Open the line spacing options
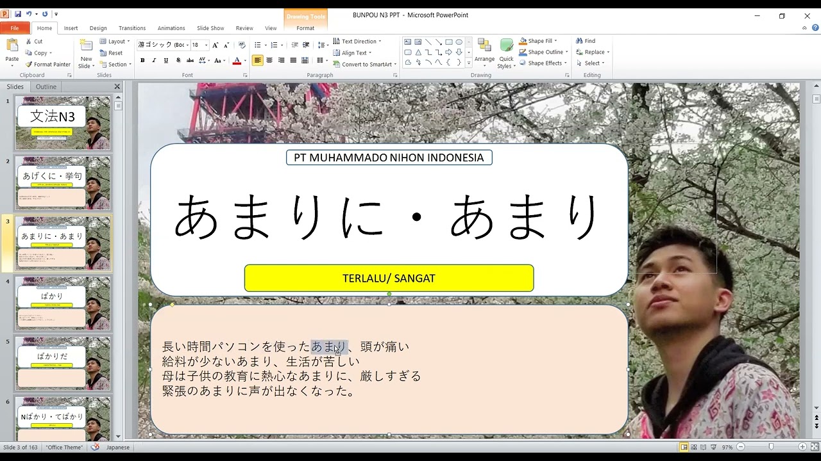Image resolution: width=821 pixels, height=461 pixels. 323,45
